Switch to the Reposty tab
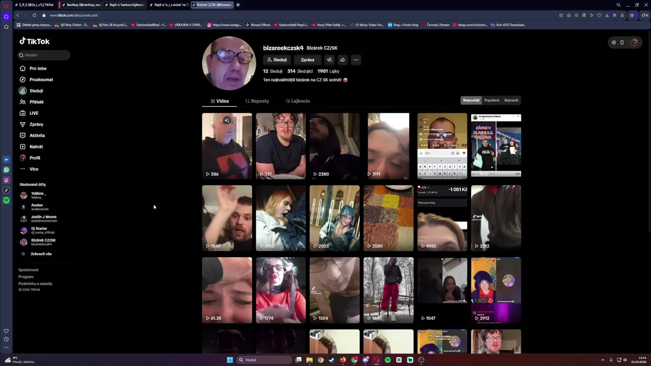 pyautogui.click(x=257, y=101)
